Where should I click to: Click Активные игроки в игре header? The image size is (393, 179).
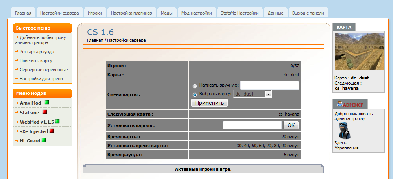tap(203, 169)
